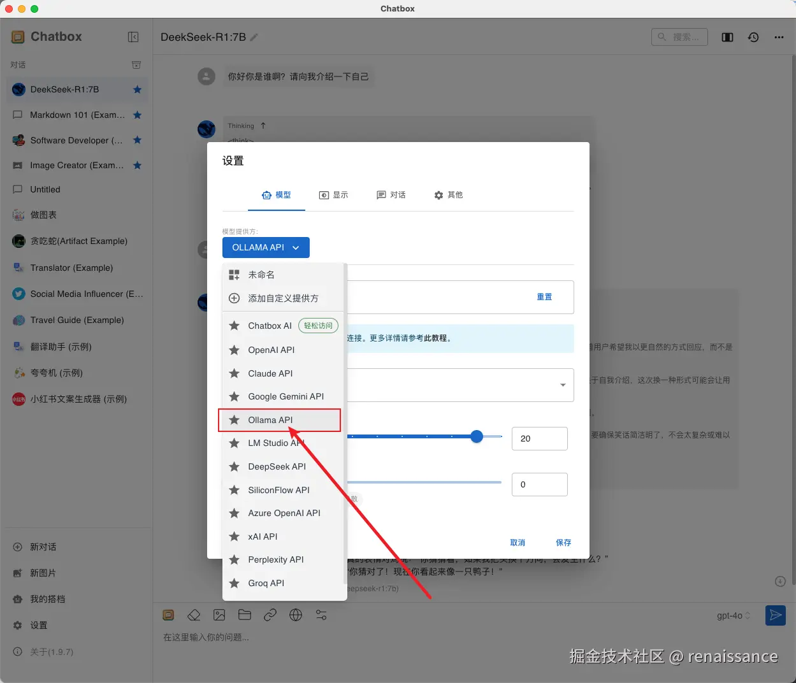This screenshot has height=683, width=796.
Task: Collapse the Chatbox sidebar panel icon
Action: tap(133, 37)
